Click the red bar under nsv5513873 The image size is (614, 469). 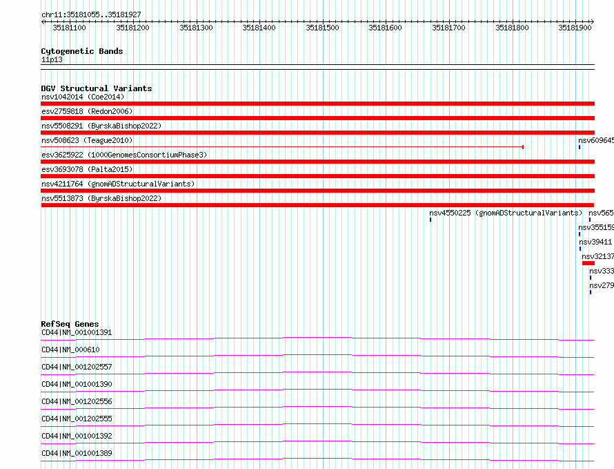tap(317, 205)
